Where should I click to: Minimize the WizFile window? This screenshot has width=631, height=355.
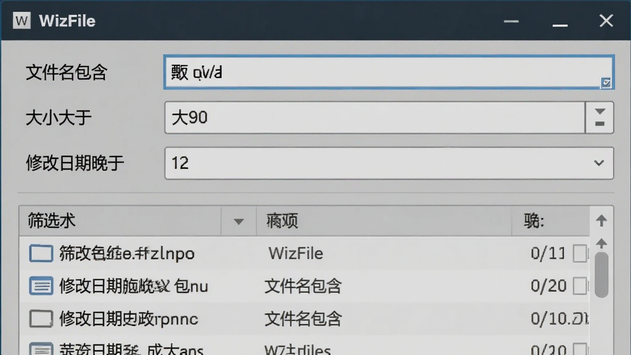coord(511,21)
